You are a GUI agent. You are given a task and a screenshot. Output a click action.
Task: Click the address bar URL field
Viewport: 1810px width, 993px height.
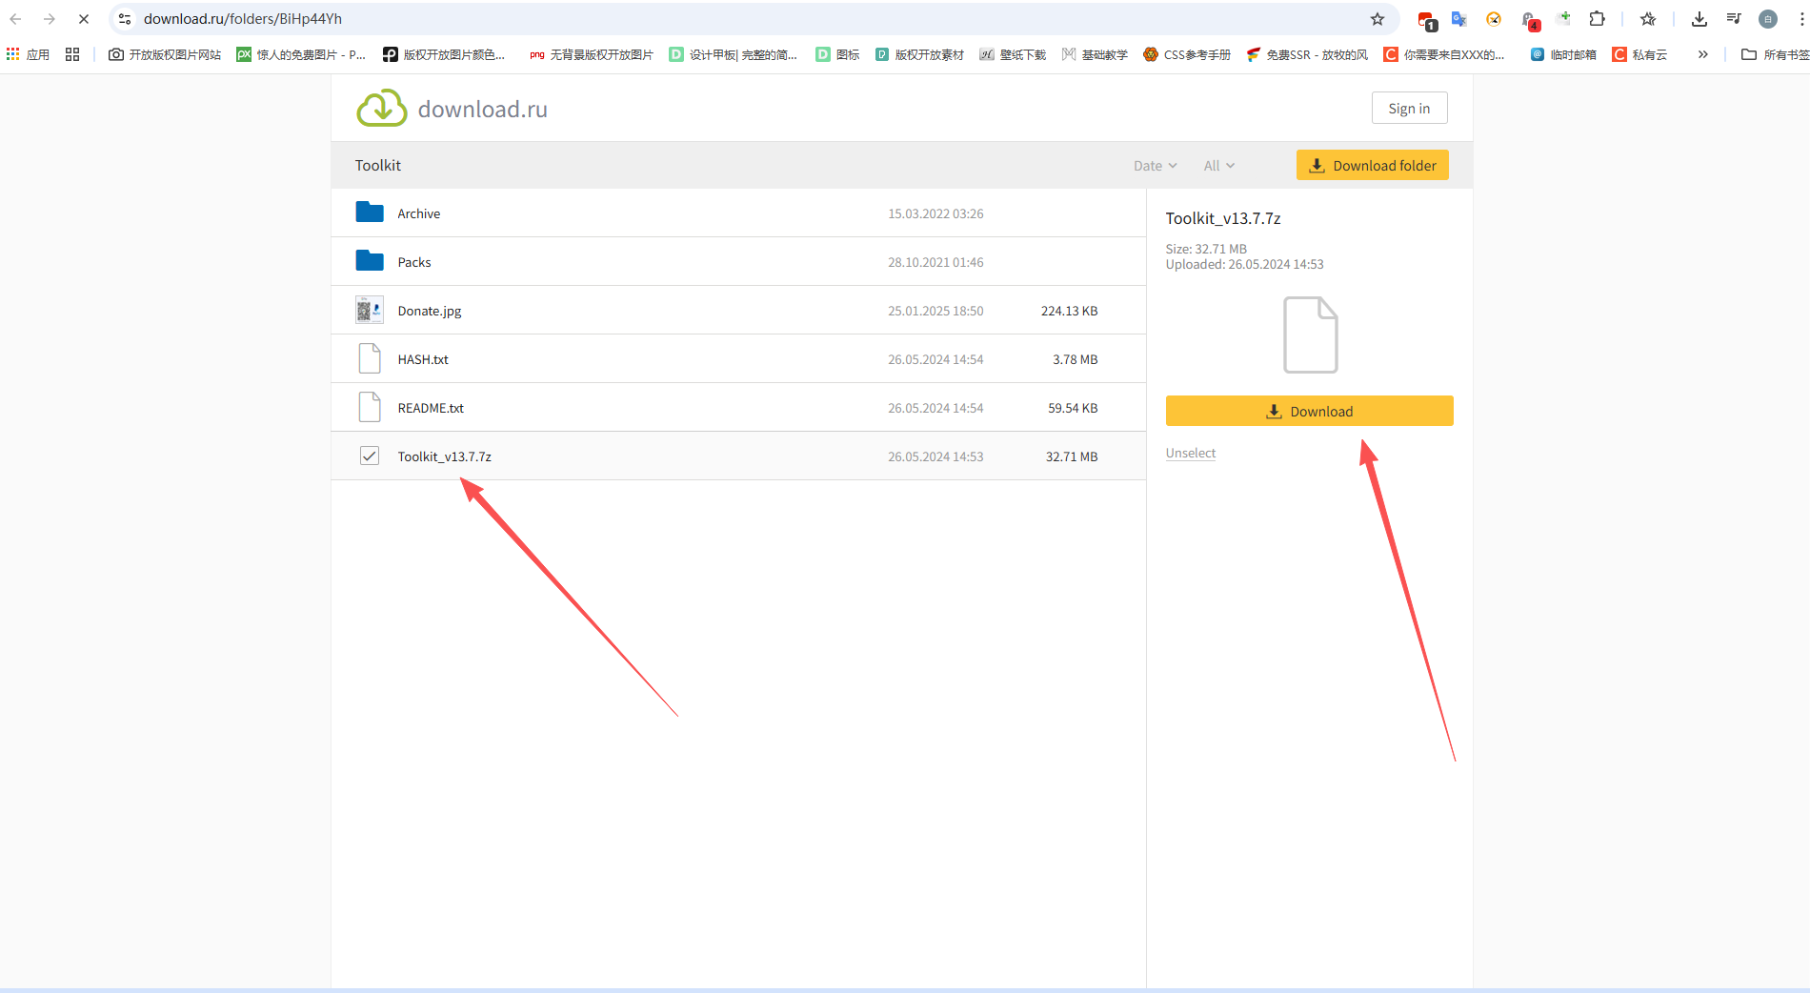coord(667,19)
